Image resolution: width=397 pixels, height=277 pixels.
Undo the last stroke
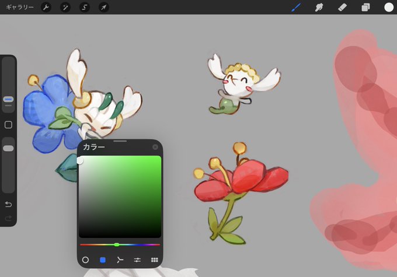click(x=8, y=204)
